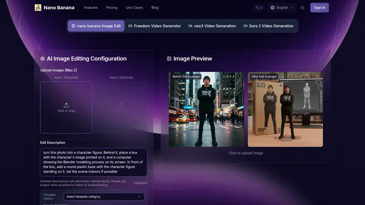The width and height of the screenshot is (365, 205).
Task: Click the Before Edit Example label
Action: (186, 77)
